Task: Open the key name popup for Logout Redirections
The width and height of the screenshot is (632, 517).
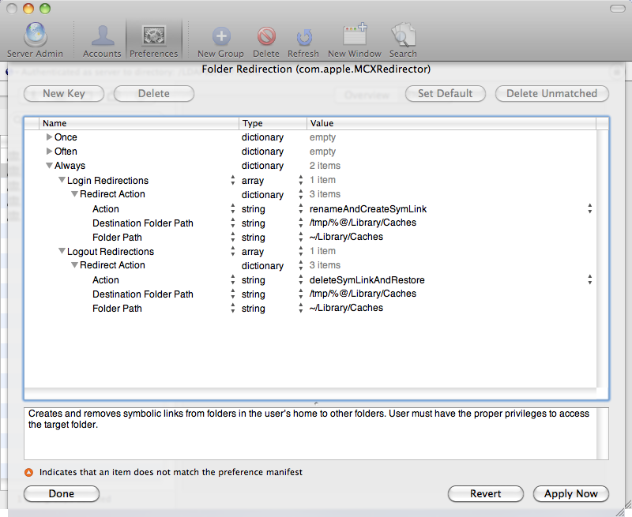Action: [x=232, y=251]
